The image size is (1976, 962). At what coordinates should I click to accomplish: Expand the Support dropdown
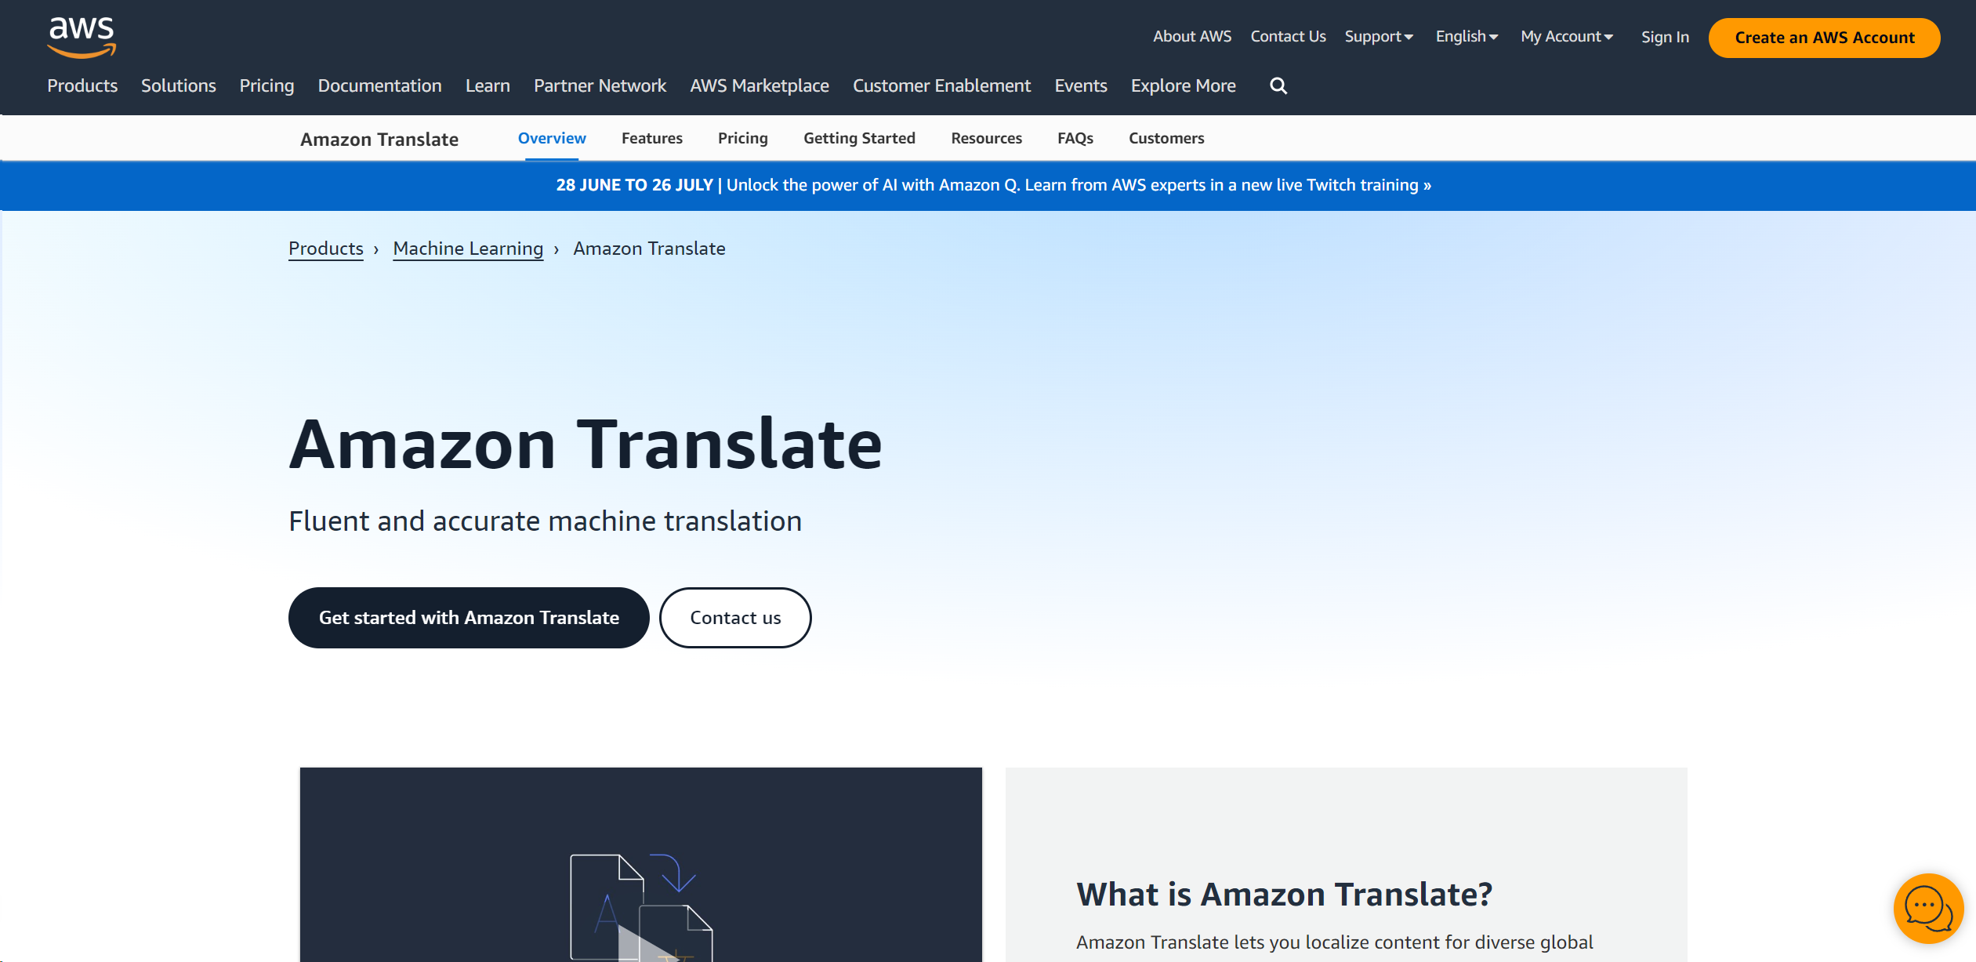pos(1377,36)
